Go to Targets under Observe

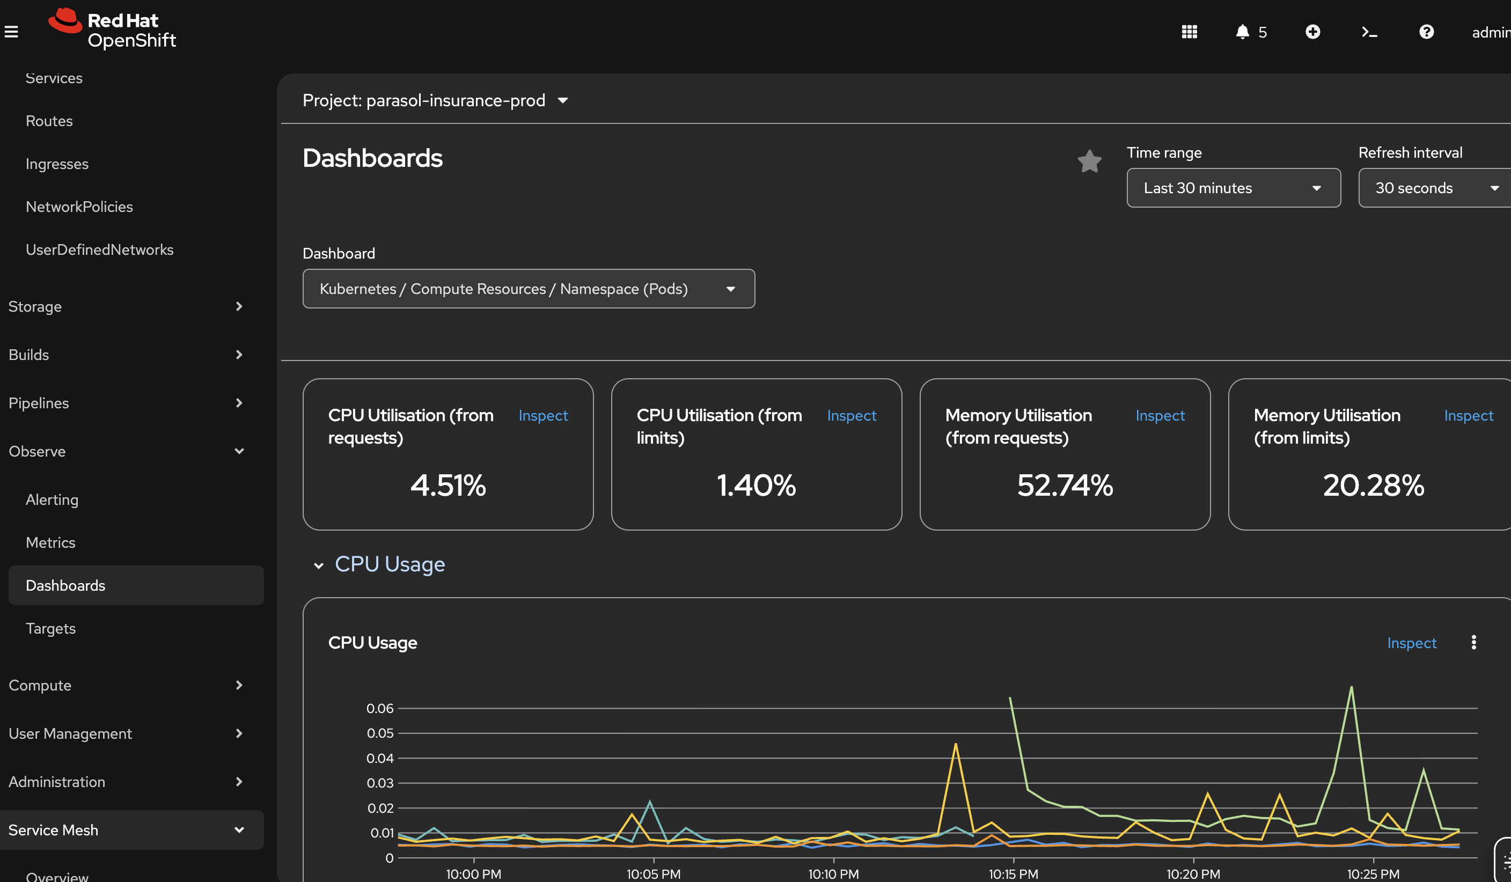[50, 628]
